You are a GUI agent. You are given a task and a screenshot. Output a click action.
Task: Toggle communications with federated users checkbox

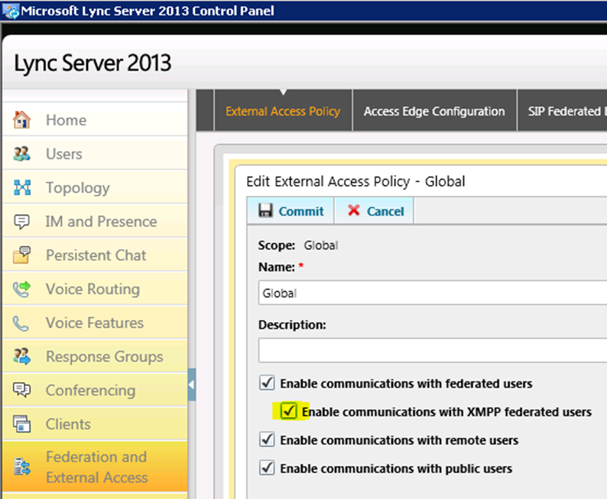(267, 383)
